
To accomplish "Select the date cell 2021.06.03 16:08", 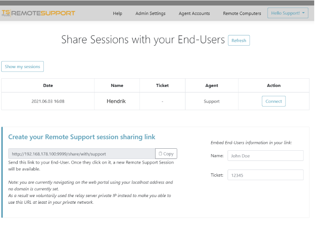I will point(48,101).
